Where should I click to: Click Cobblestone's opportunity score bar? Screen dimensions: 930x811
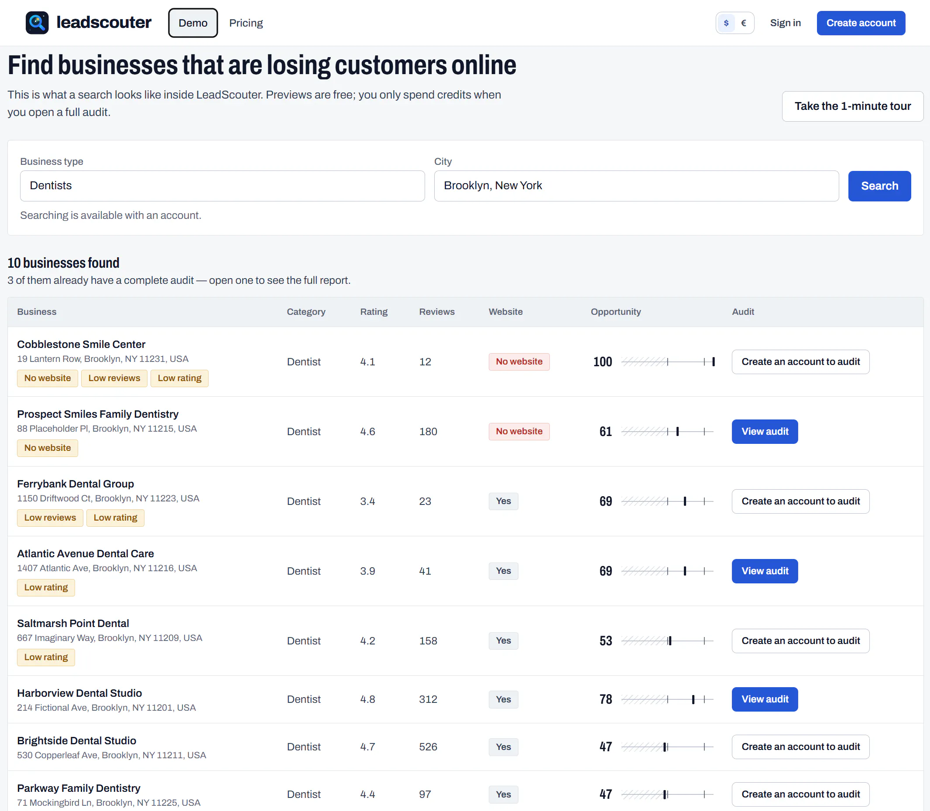coord(668,361)
